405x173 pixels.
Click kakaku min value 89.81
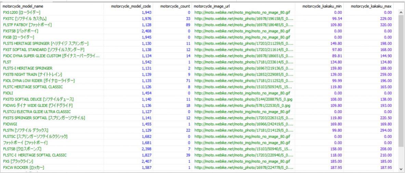[x=337, y=56]
